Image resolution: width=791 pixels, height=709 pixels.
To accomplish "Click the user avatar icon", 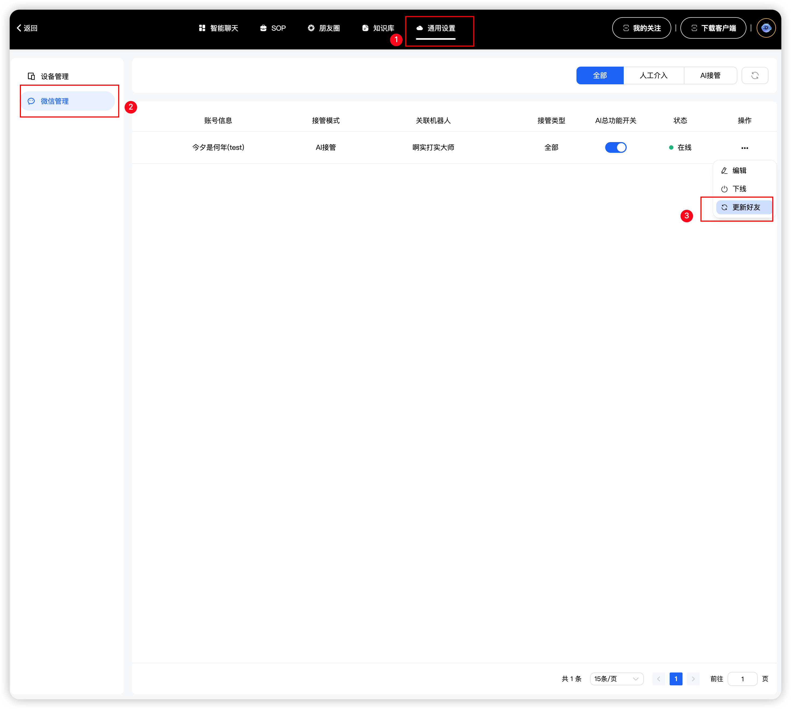I will click(x=766, y=28).
